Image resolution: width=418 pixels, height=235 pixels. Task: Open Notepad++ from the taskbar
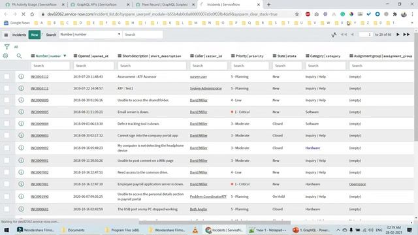[x=267, y=230]
